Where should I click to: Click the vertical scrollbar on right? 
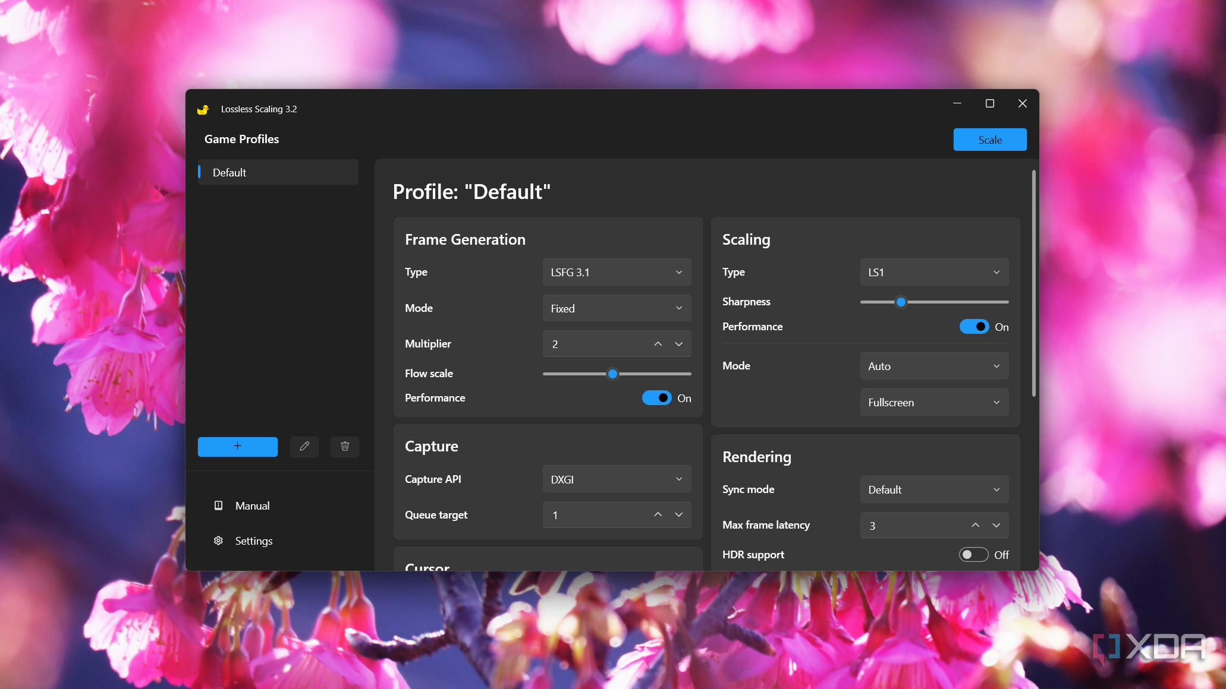[x=1033, y=284]
